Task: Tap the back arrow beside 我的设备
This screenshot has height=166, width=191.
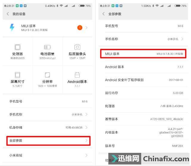Action: [x=8, y=14]
